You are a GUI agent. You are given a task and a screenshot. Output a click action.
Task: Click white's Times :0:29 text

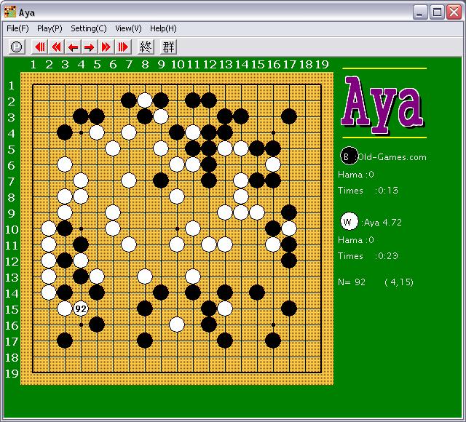coord(368,256)
